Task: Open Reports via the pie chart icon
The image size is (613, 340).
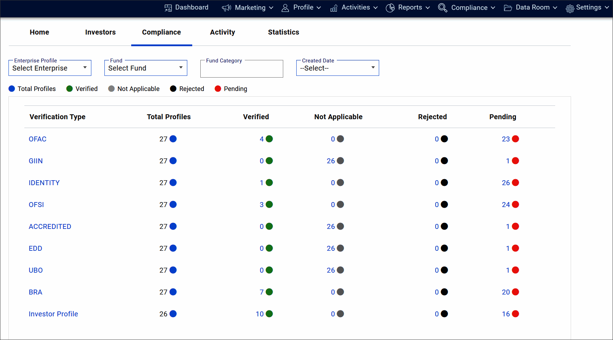Action: 390,7
